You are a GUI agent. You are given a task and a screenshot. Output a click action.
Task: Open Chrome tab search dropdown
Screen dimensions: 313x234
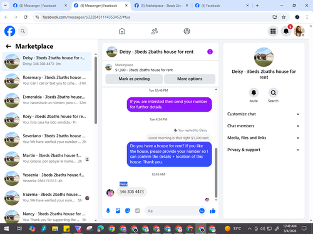coord(6,6)
